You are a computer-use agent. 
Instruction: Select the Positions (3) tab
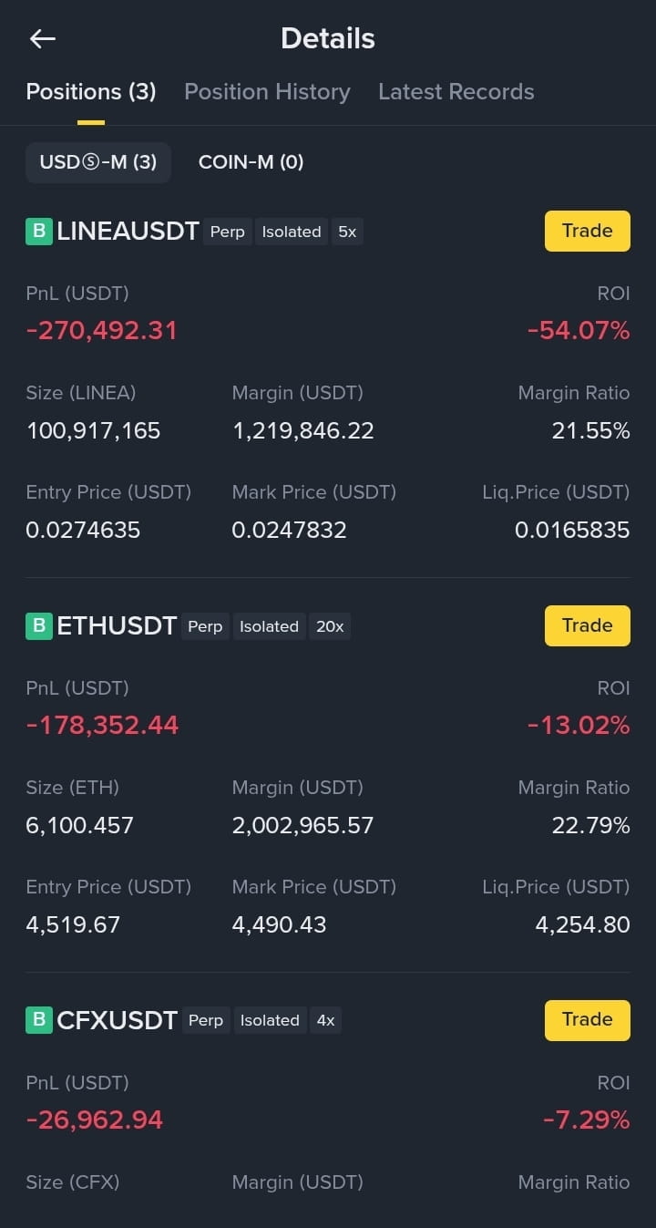click(91, 92)
